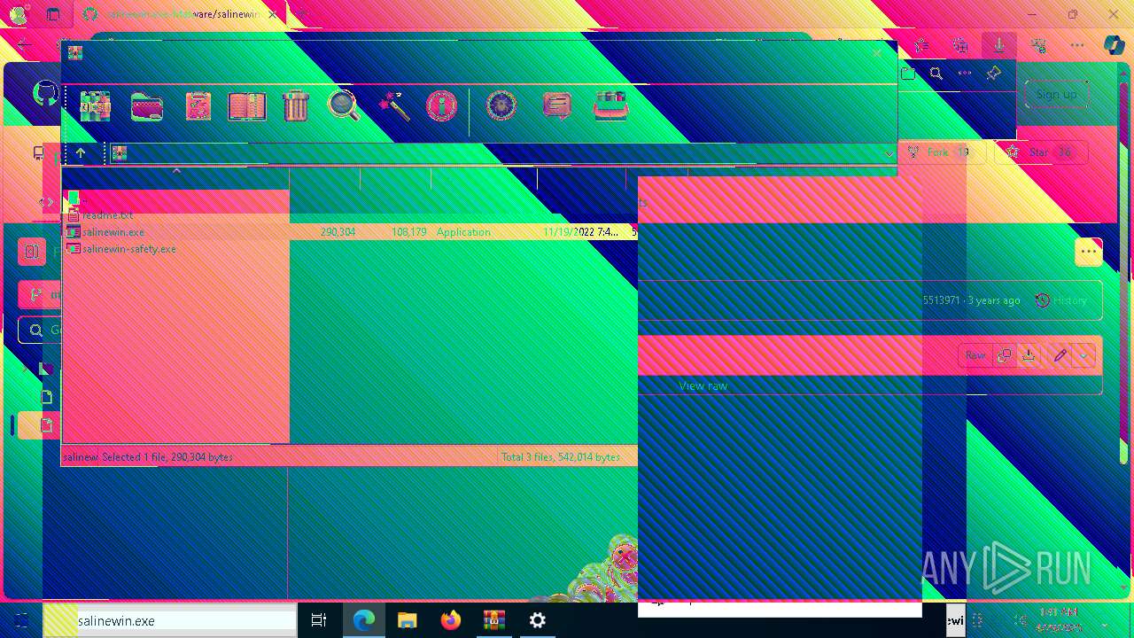Open downloads folder icon in the flyout
Viewport: 1134px width, 638px height.
[x=908, y=74]
